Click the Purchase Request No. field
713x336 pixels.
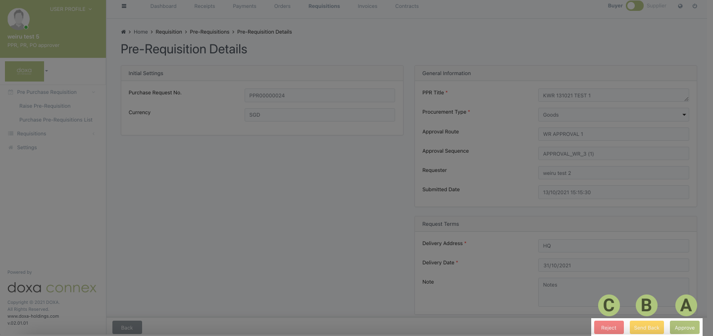tap(320, 95)
